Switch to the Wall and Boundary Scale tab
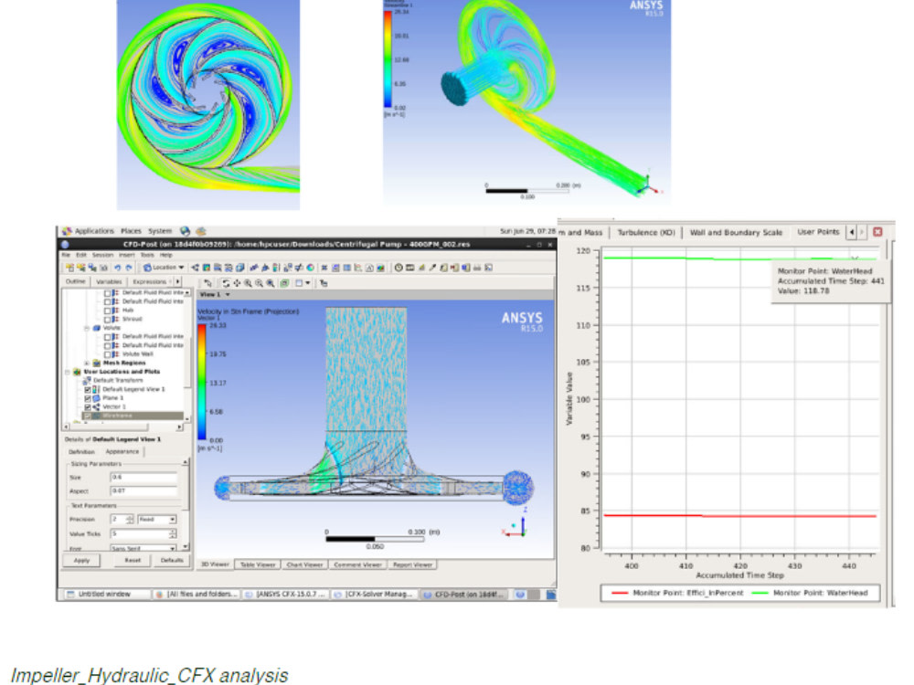The height and width of the screenshot is (685, 914). 736,232
